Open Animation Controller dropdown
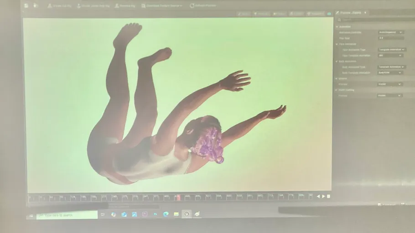Viewport: 415px width, 233px height. click(x=391, y=32)
